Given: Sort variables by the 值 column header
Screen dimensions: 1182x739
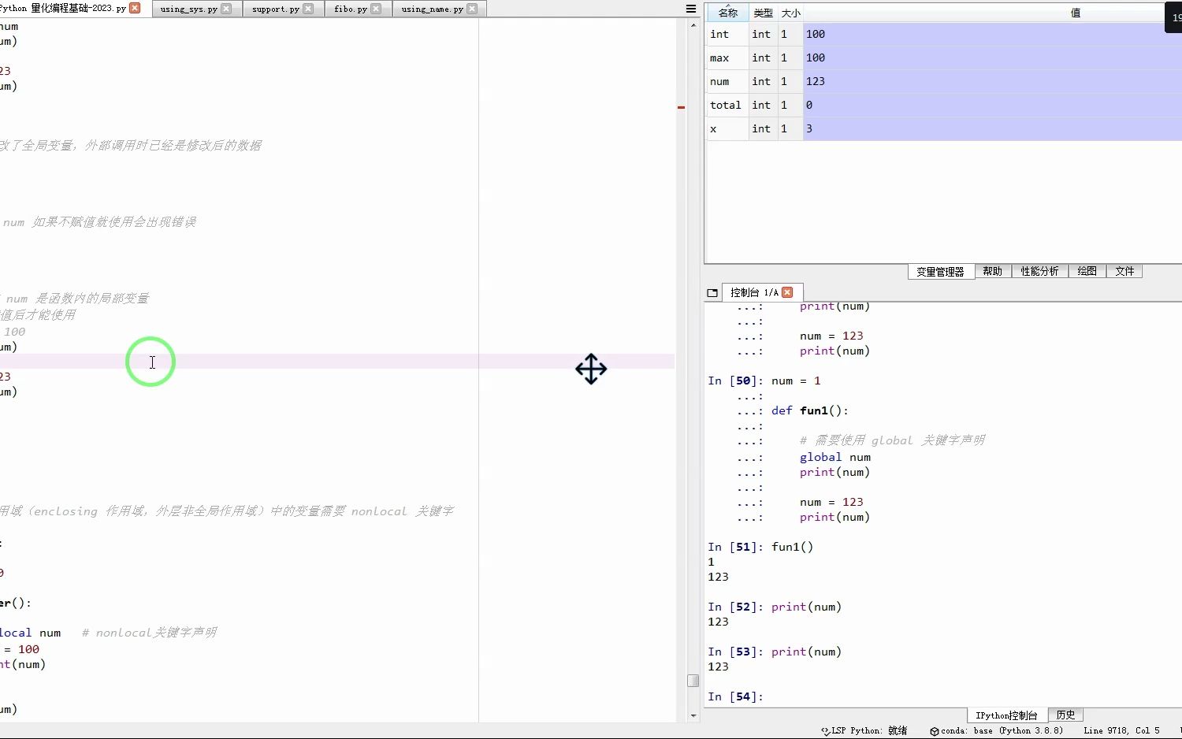Looking at the screenshot, I should tap(1075, 13).
